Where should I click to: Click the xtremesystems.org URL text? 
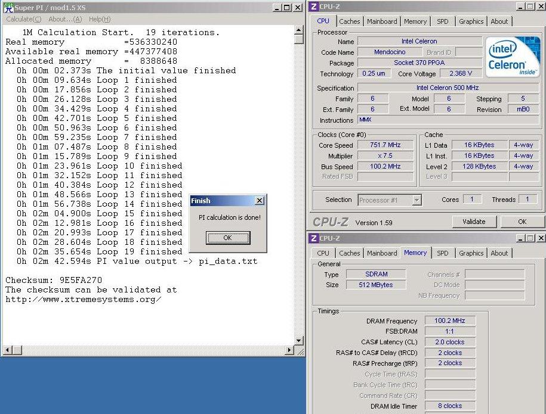click(83, 299)
